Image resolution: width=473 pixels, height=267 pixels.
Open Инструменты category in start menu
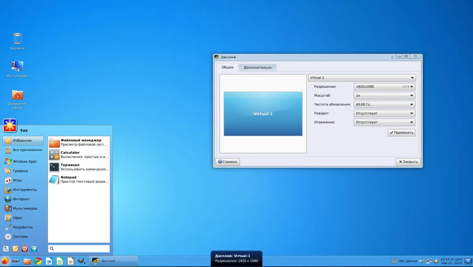point(23,190)
